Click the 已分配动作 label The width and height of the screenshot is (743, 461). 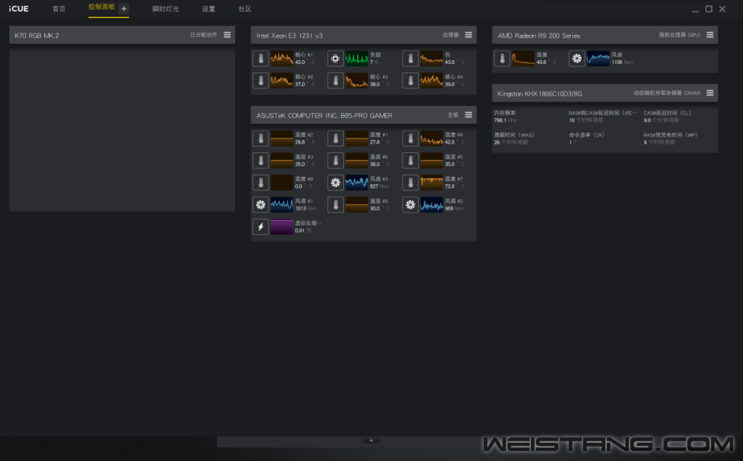pos(204,35)
